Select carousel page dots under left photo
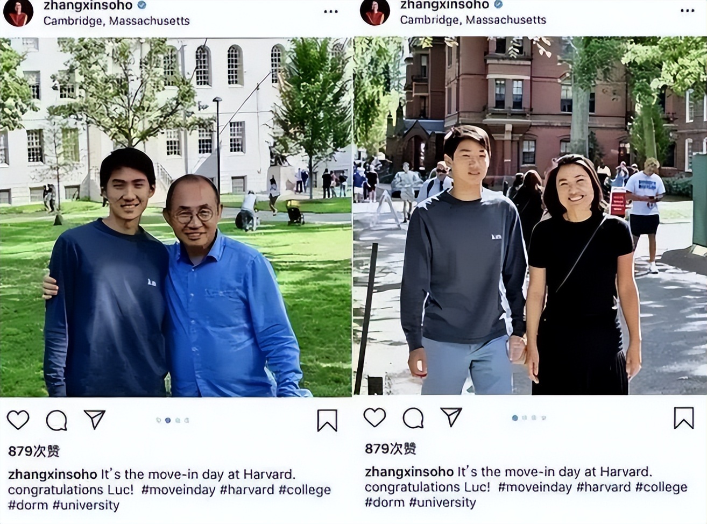The height and width of the screenshot is (524, 707). (172, 420)
